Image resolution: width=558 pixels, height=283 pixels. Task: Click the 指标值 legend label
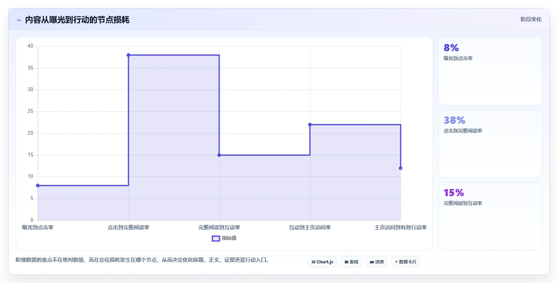coord(229,238)
